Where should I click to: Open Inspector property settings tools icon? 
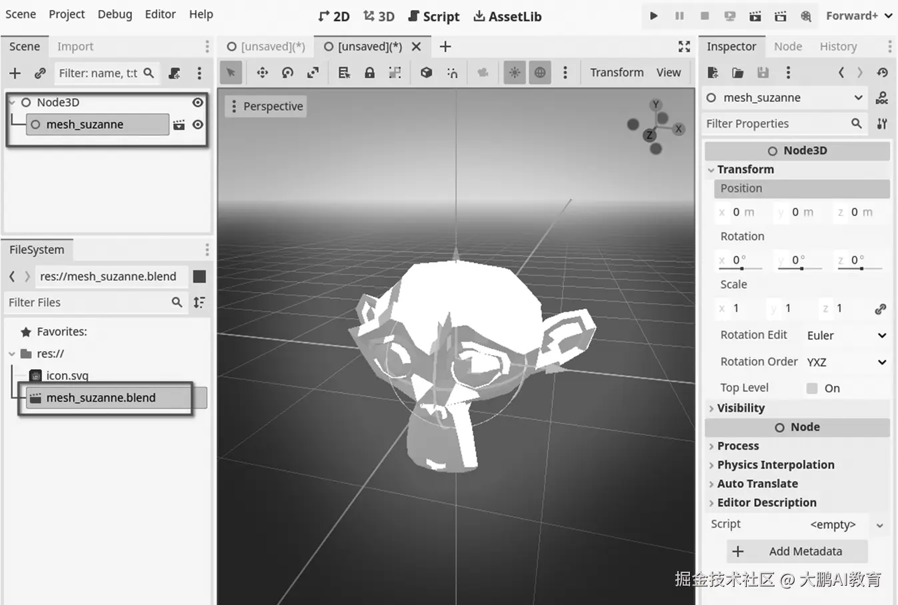point(882,123)
